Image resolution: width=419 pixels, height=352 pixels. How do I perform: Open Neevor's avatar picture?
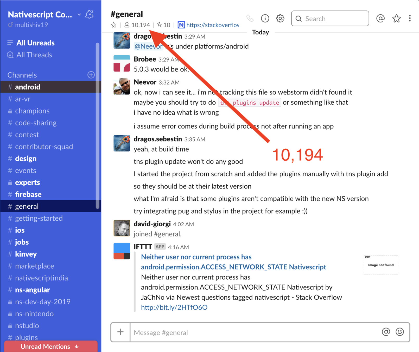point(122,86)
